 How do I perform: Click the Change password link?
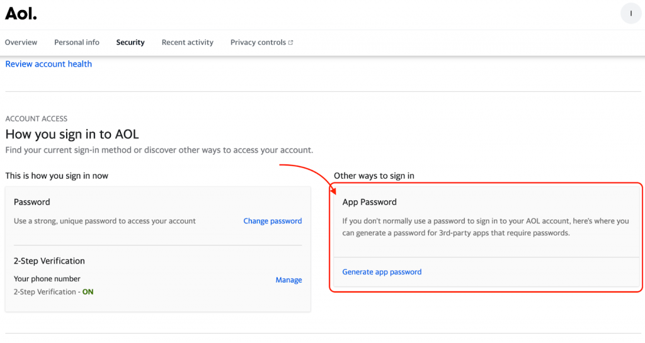(273, 221)
